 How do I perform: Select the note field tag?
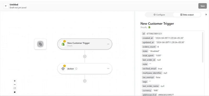pyautogui.click(x=145, y=64)
